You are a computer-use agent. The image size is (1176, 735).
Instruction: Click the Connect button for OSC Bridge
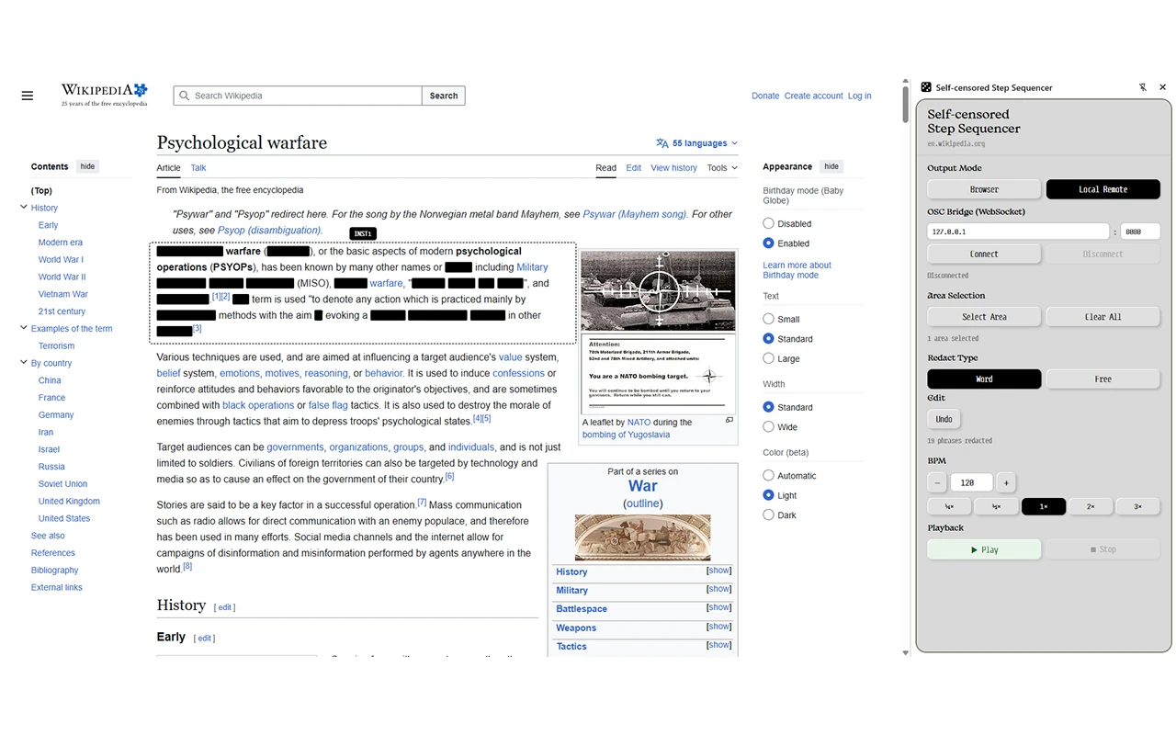(x=984, y=254)
